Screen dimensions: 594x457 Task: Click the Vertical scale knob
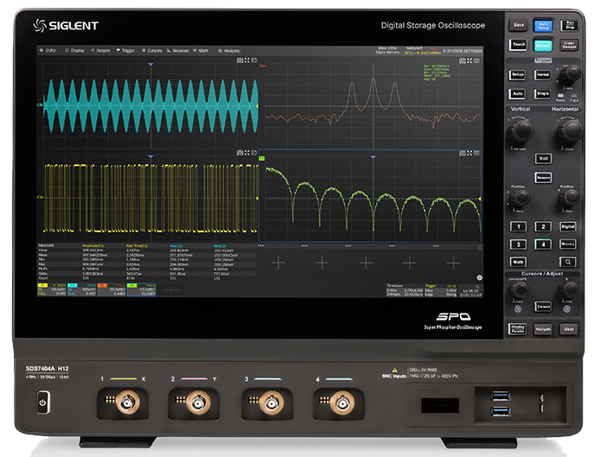click(x=521, y=131)
